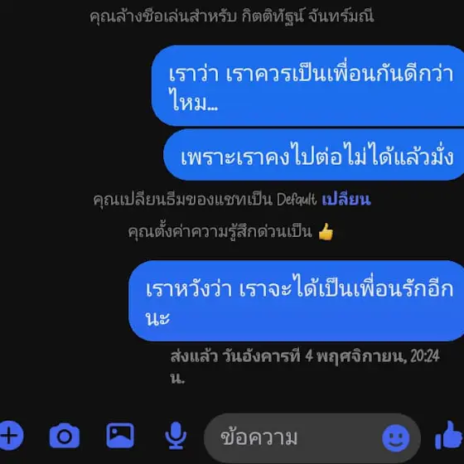Click thumbs-up emoji in quick reaction notice
Image resolution: width=464 pixels, height=464 pixels.
pos(326,232)
